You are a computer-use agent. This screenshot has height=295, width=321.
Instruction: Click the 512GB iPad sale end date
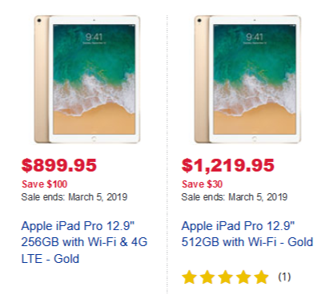(235, 197)
